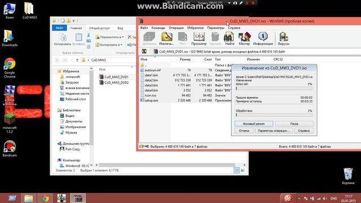Click the Cut scissors icon in Explorer ribbon
The width and height of the screenshot is (361, 203).
(x=89, y=35)
